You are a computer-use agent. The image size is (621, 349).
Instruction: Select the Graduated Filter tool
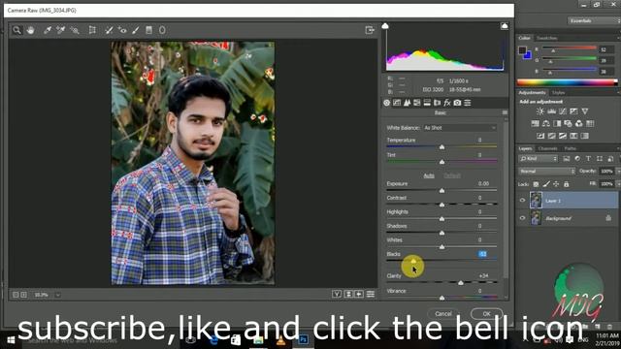148,30
